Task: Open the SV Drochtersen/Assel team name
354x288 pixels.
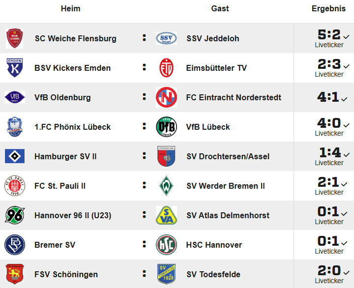Action: coord(228,156)
